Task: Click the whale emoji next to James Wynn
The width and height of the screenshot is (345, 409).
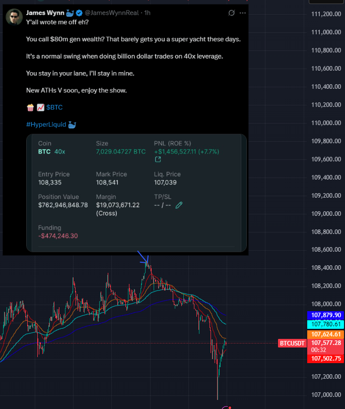Action: coord(70,13)
